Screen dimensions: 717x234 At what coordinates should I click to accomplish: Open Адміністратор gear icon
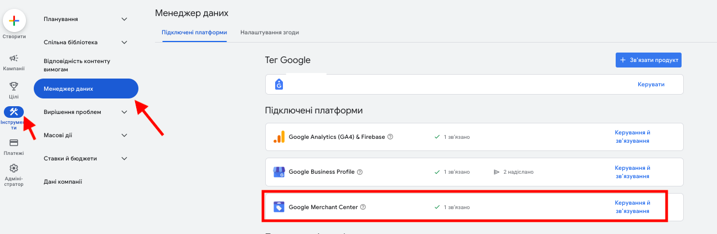click(x=14, y=168)
